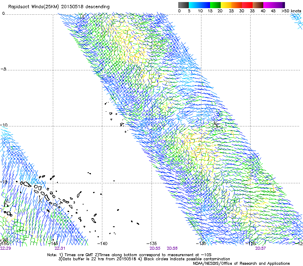This screenshot has height=266, width=303.
Task: Click the latitude label '-5'
Action: (x=3, y=69)
